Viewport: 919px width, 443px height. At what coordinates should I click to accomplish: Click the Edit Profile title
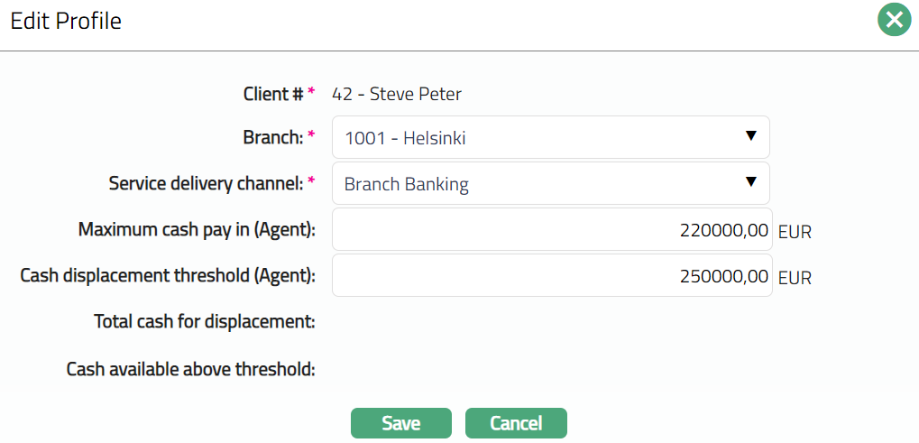(x=66, y=21)
